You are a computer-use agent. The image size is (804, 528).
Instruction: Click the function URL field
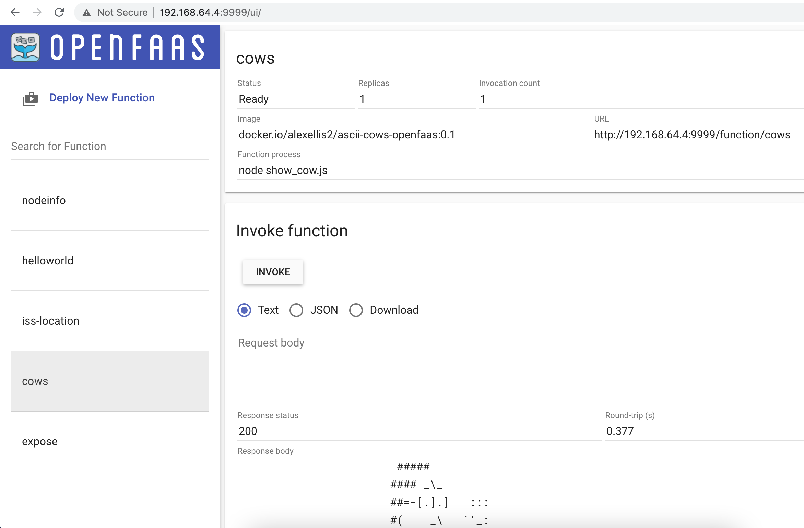pos(692,135)
